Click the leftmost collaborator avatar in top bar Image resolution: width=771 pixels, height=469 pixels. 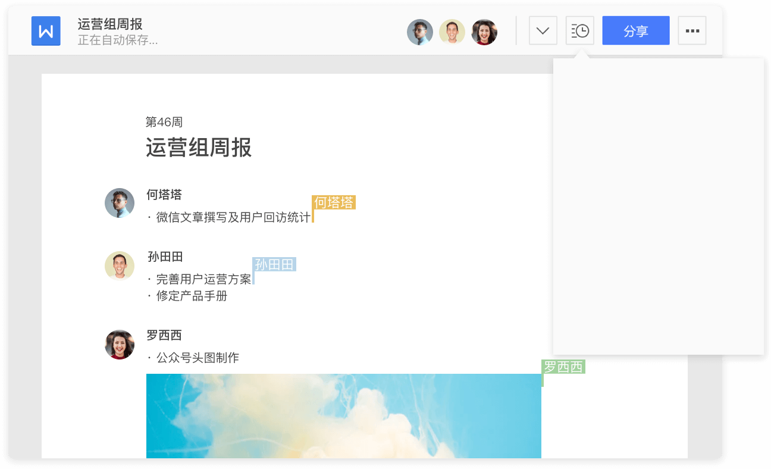click(420, 32)
